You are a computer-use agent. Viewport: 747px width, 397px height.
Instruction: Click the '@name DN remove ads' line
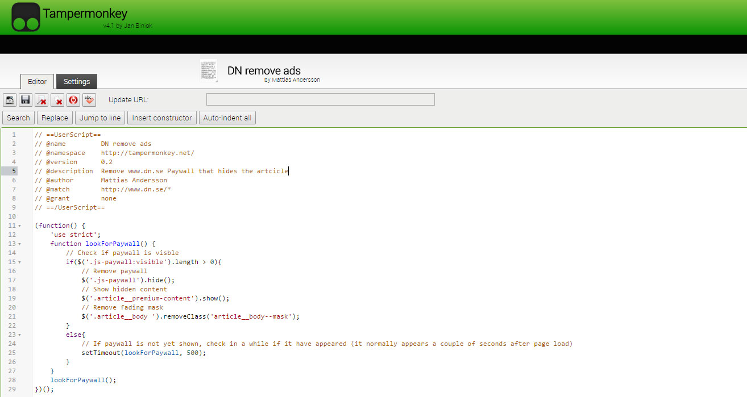point(93,144)
